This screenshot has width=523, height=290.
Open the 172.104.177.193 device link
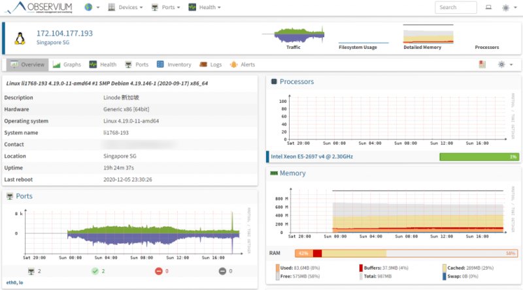[x=65, y=33]
